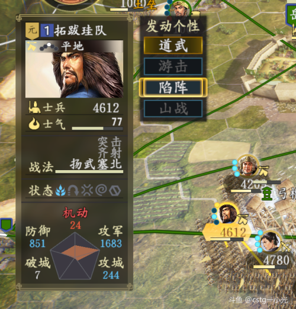Image resolution: width=296 pixels, height=309 pixels.
Task: Click the 扬武塞北 tactic gauge bar
Action: (89, 172)
